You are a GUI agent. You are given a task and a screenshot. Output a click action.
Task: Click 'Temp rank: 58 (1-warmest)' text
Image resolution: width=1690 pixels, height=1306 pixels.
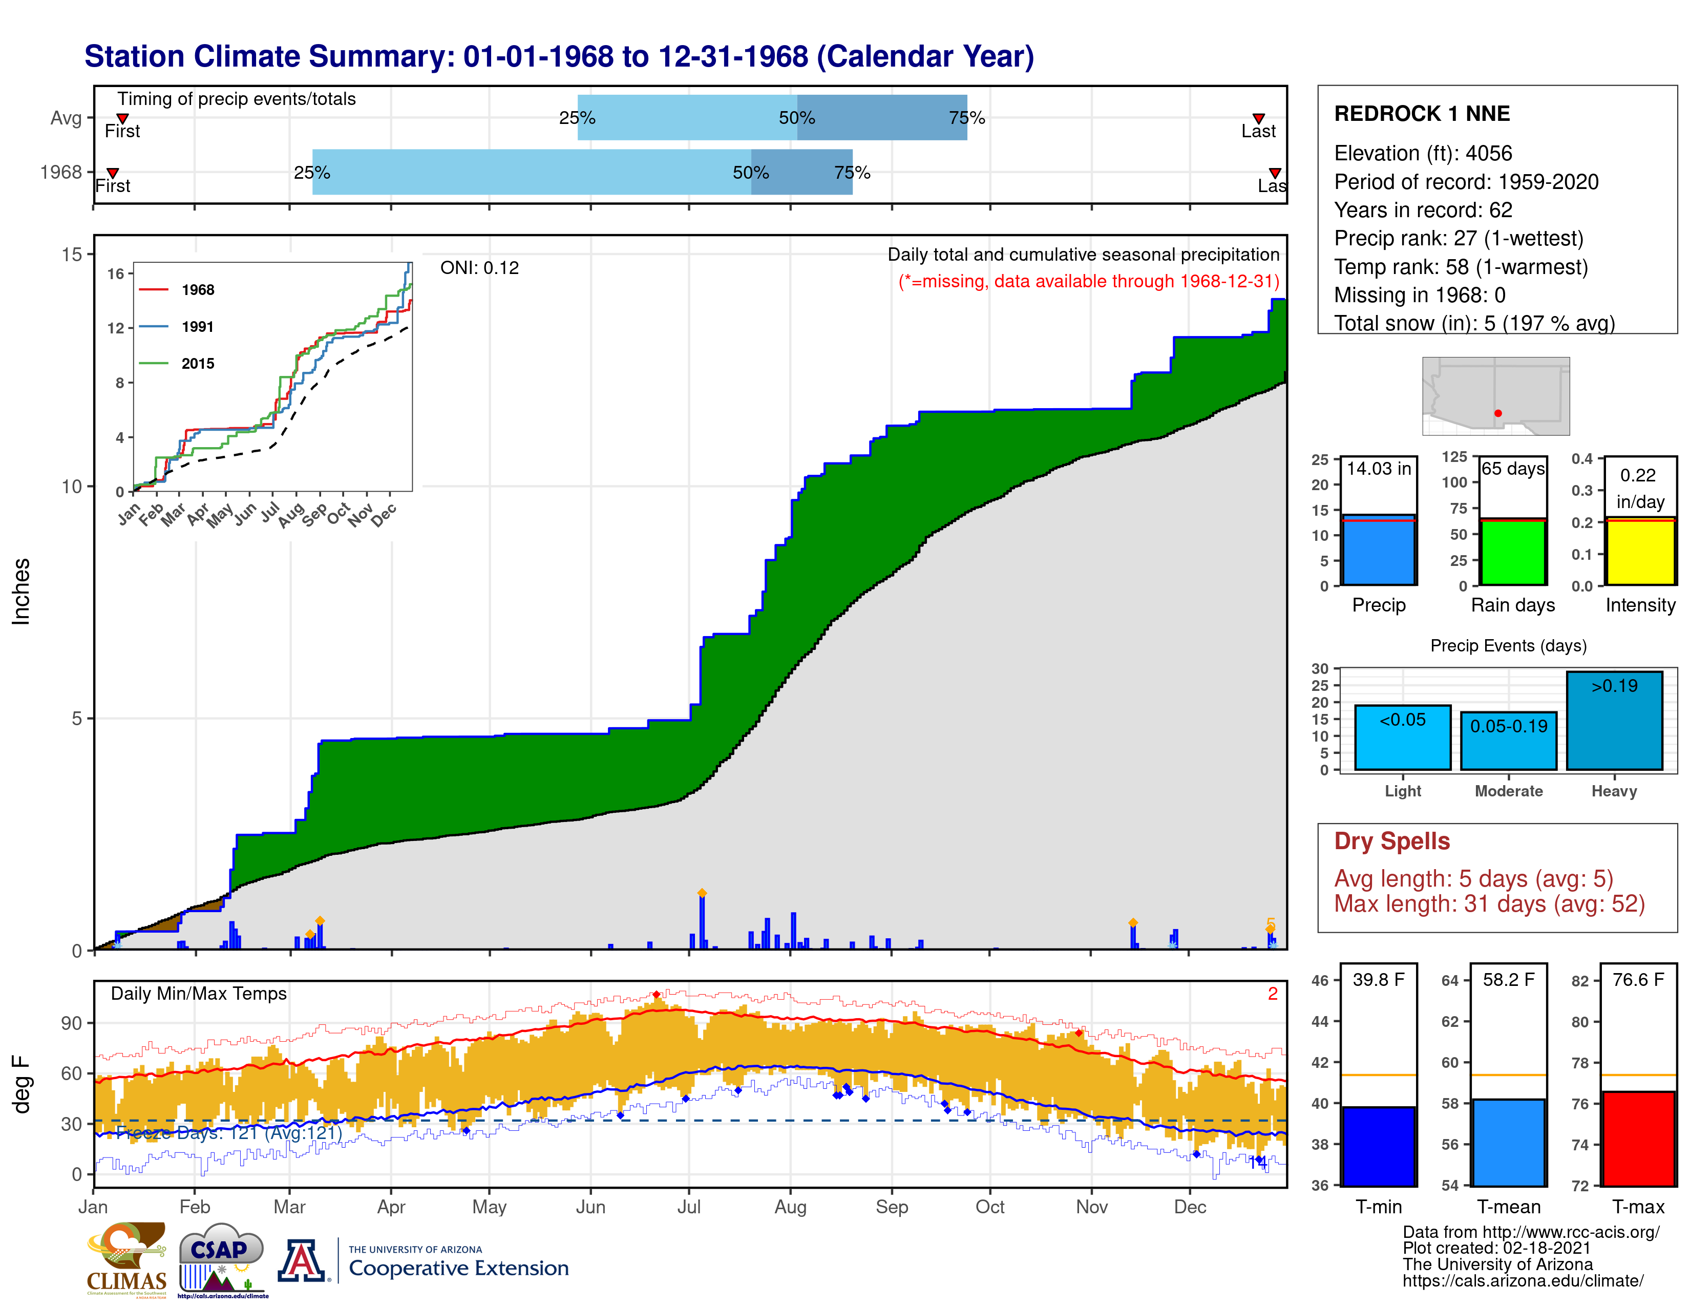click(x=1460, y=267)
